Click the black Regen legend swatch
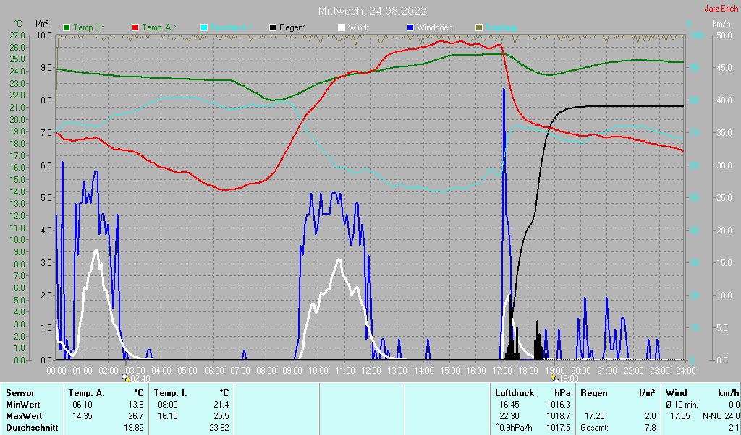 [x=273, y=27]
